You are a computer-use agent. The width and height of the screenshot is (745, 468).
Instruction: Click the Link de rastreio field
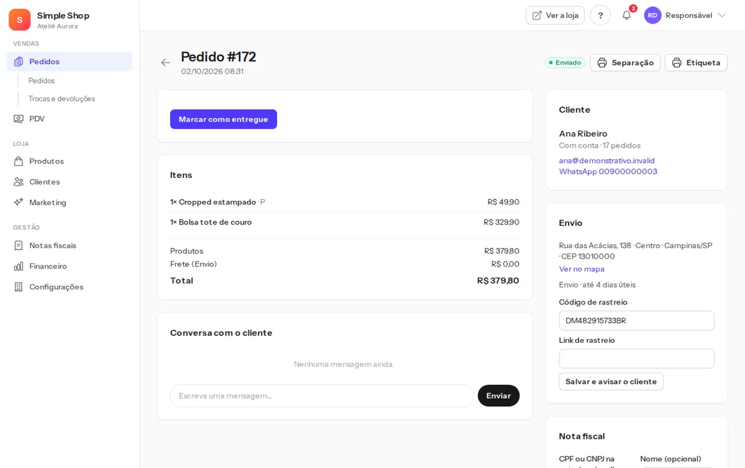pyautogui.click(x=636, y=359)
